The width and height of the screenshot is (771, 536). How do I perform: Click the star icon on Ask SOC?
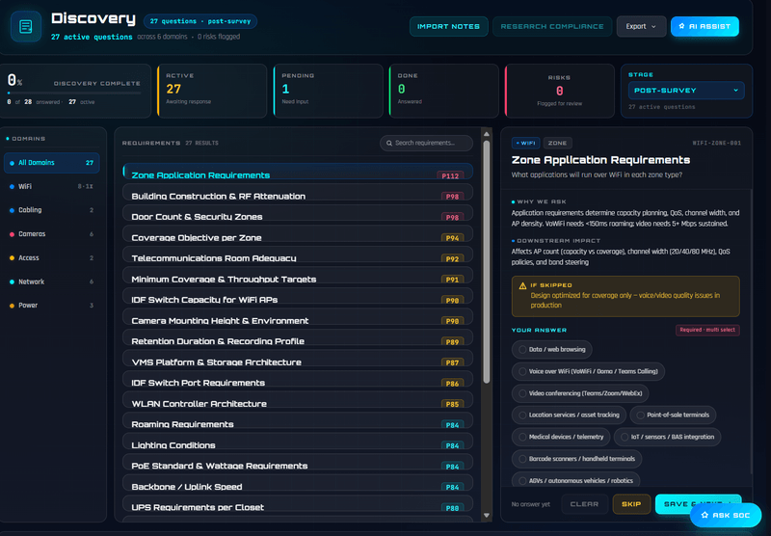coord(705,515)
